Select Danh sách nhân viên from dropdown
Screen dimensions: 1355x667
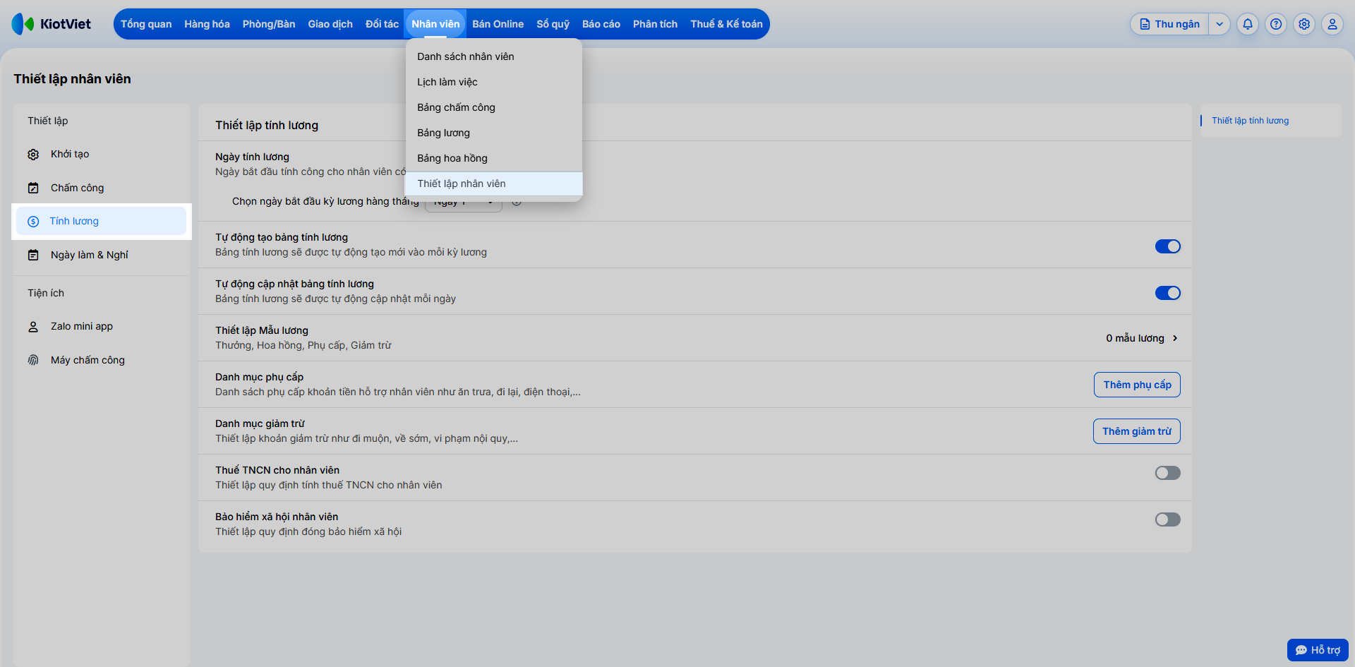tap(494, 56)
